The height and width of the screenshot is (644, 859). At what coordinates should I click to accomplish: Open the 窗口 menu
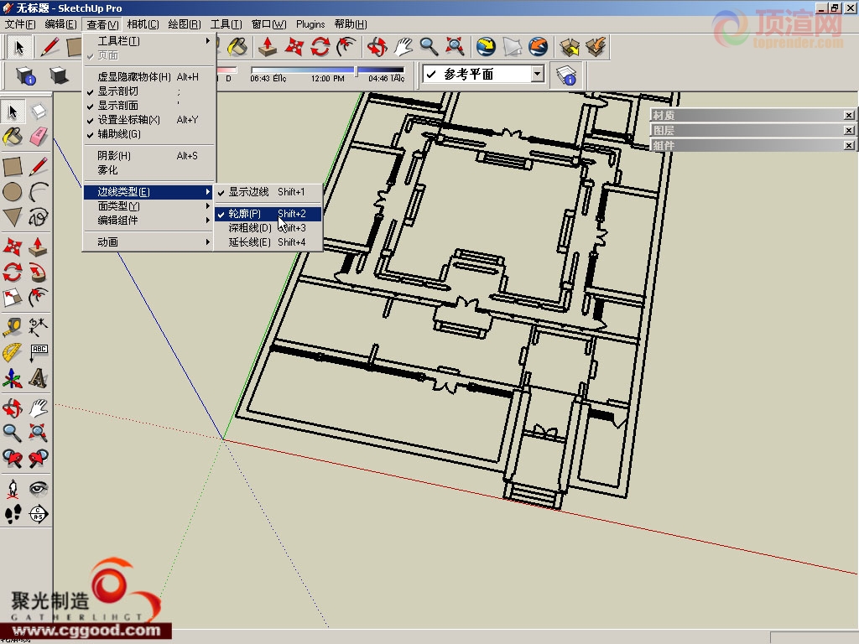(268, 24)
